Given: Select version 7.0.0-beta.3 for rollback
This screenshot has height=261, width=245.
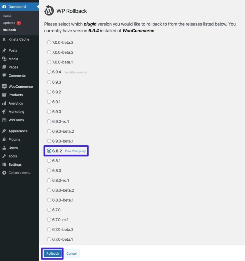Looking at the screenshot, I should [x=49, y=43].
